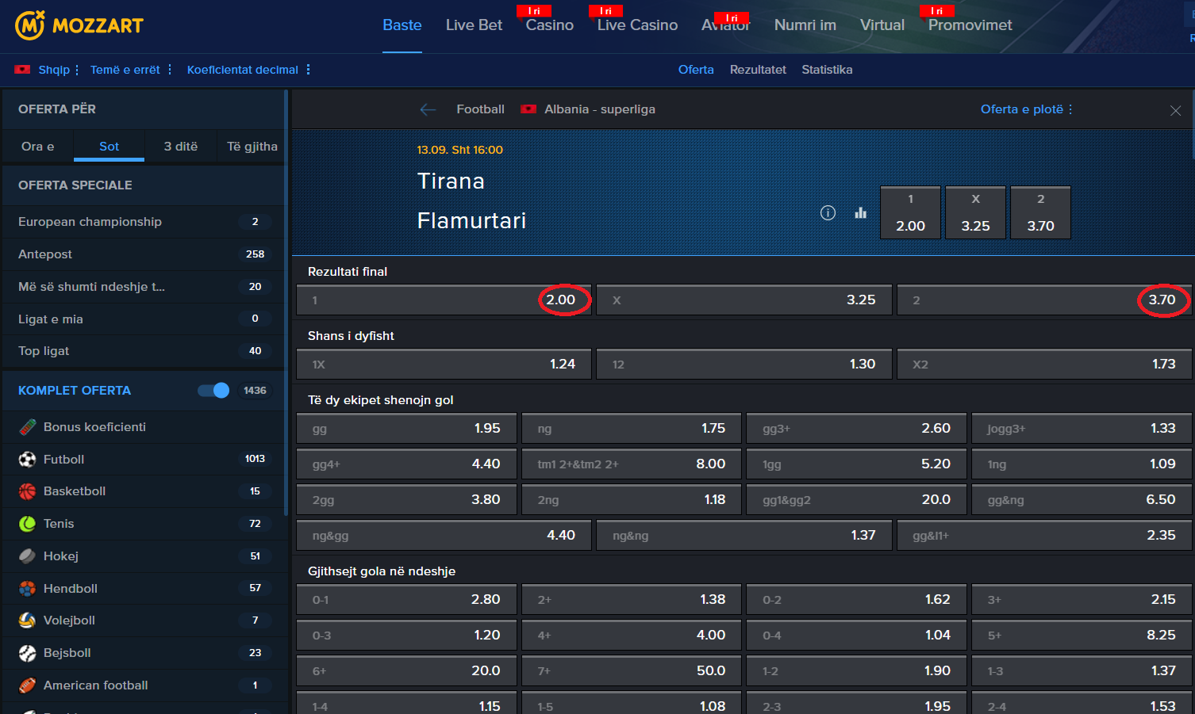Click the Tenis ball icon

point(28,524)
